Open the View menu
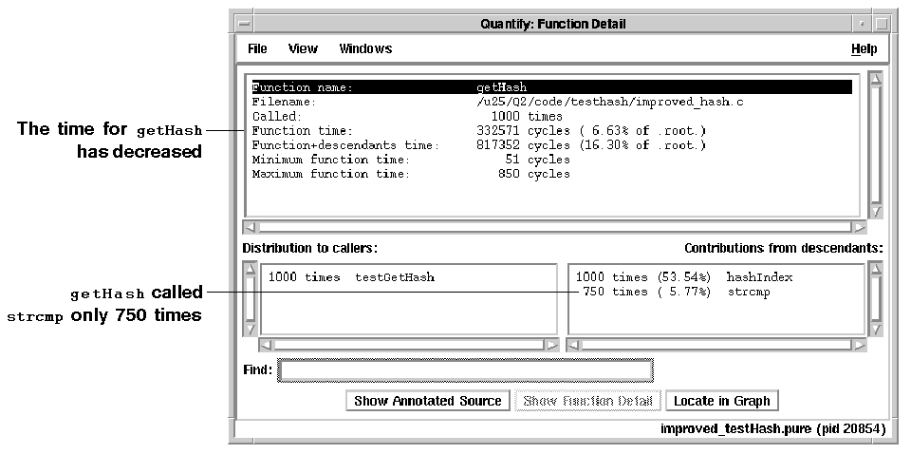This screenshot has height=454, width=911. [x=303, y=48]
